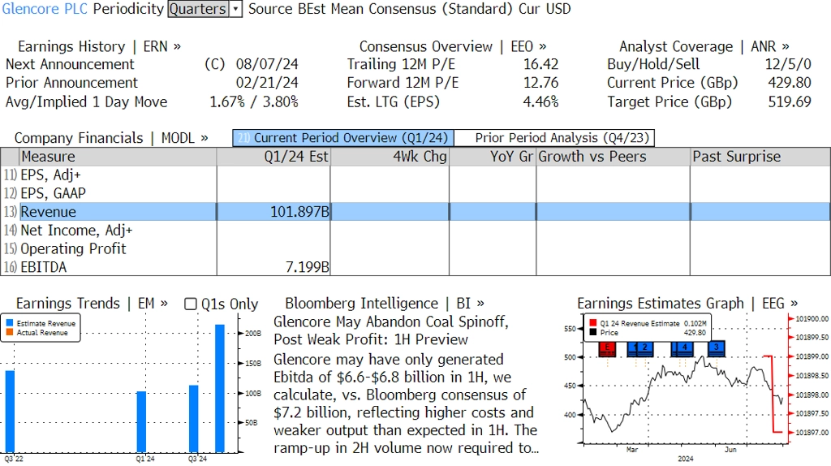This screenshot has height=466, width=831.
Task: Select the highlighted Revenue row
Action: coord(415,212)
